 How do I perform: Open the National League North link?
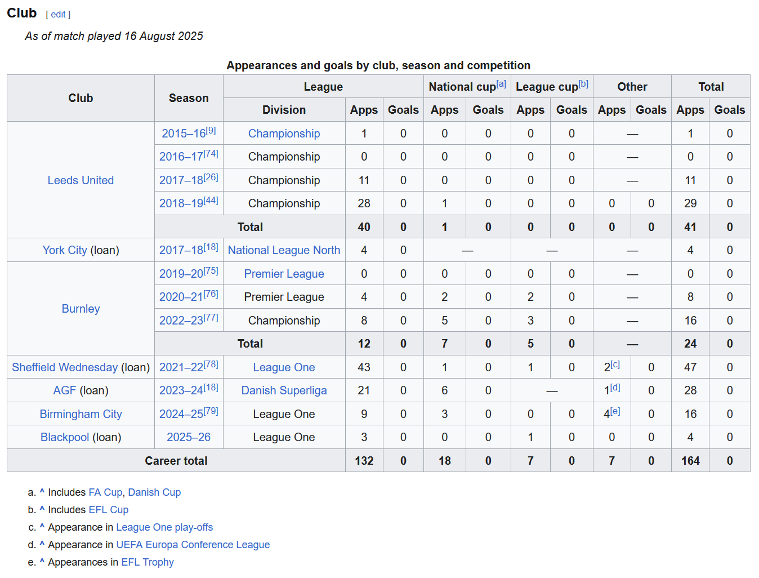pyautogui.click(x=284, y=250)
